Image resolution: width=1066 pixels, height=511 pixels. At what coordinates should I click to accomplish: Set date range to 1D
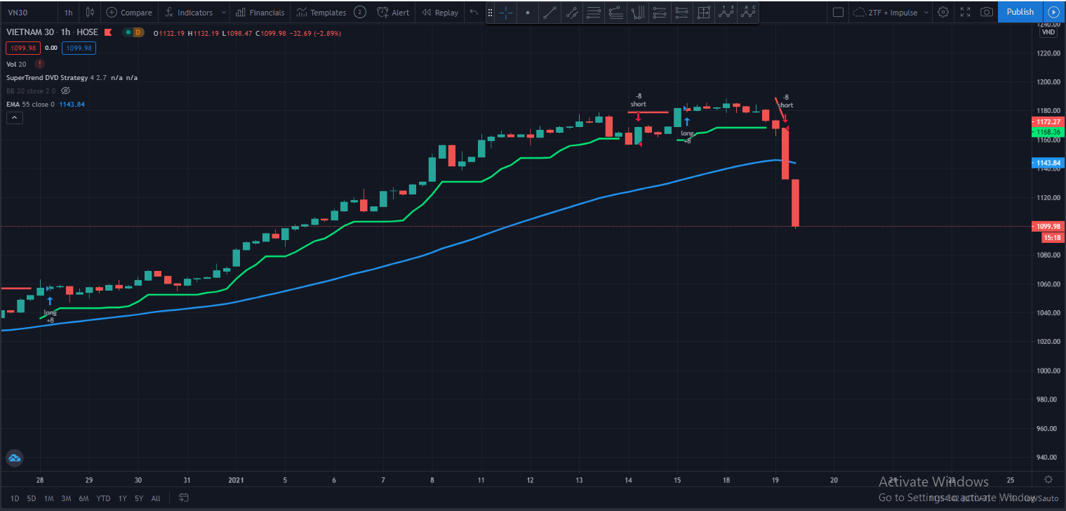pos(15,498)
